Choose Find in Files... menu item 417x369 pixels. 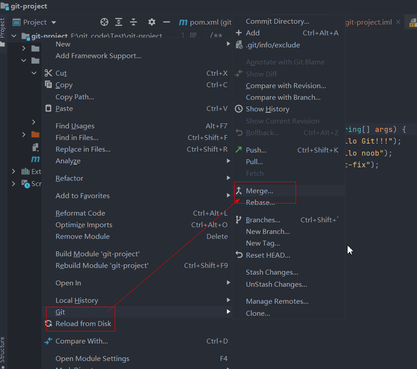(138, 137)
